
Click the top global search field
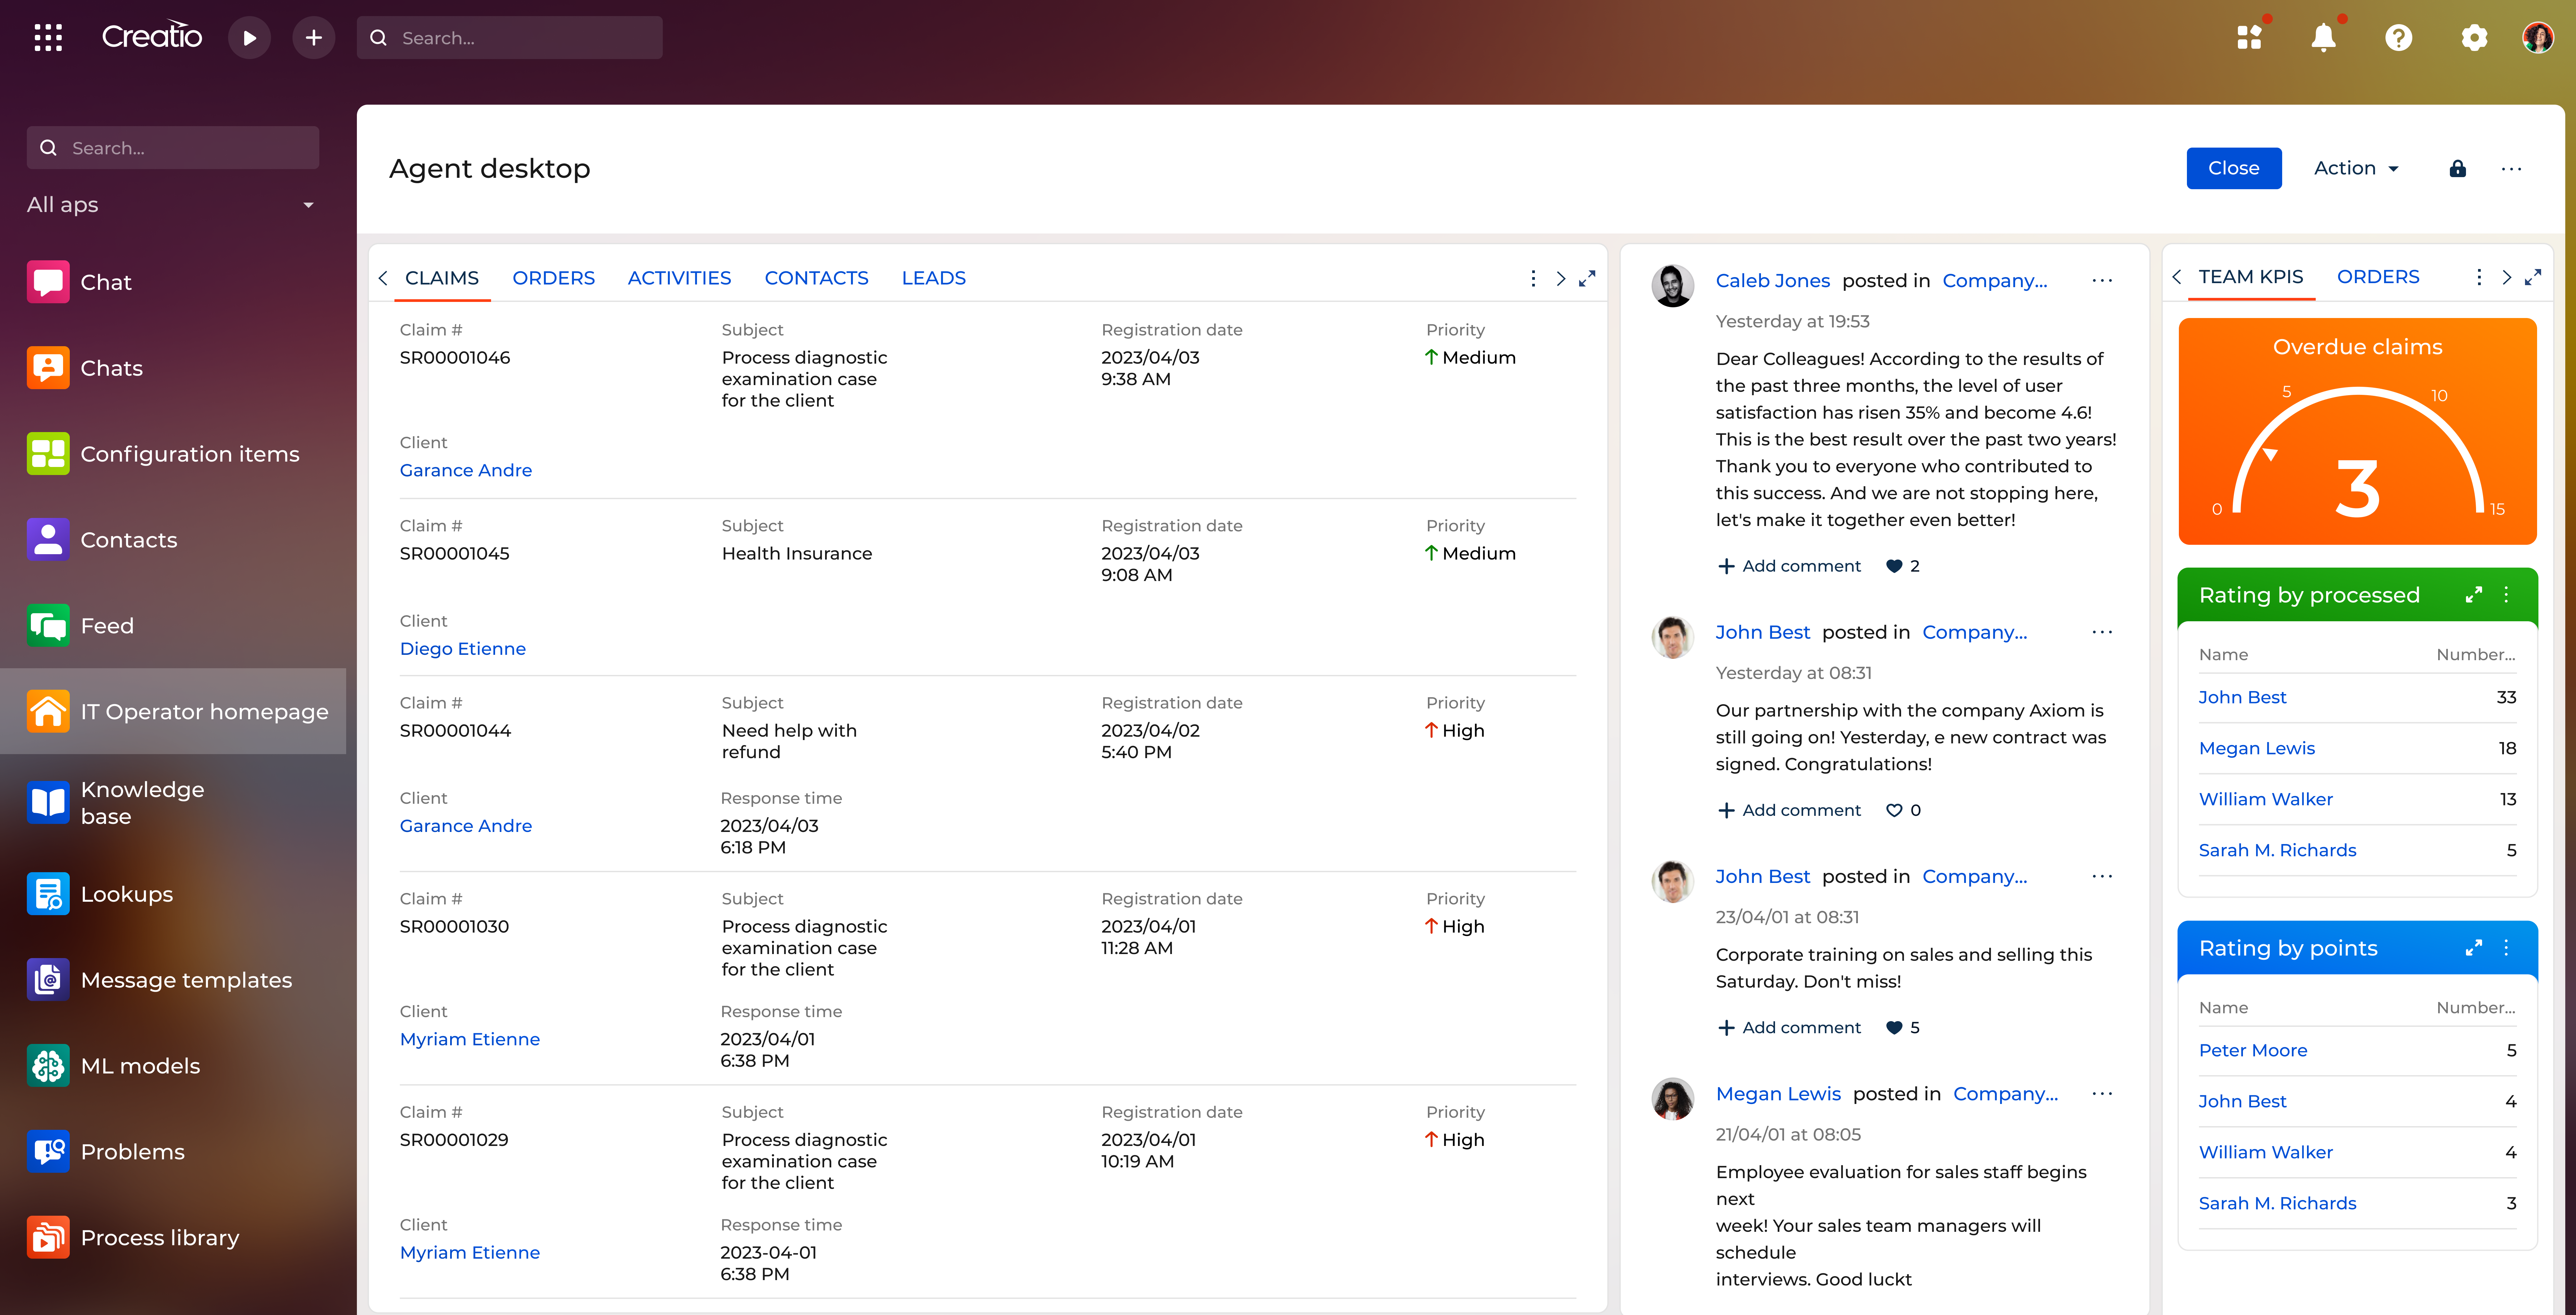point(510,38)
